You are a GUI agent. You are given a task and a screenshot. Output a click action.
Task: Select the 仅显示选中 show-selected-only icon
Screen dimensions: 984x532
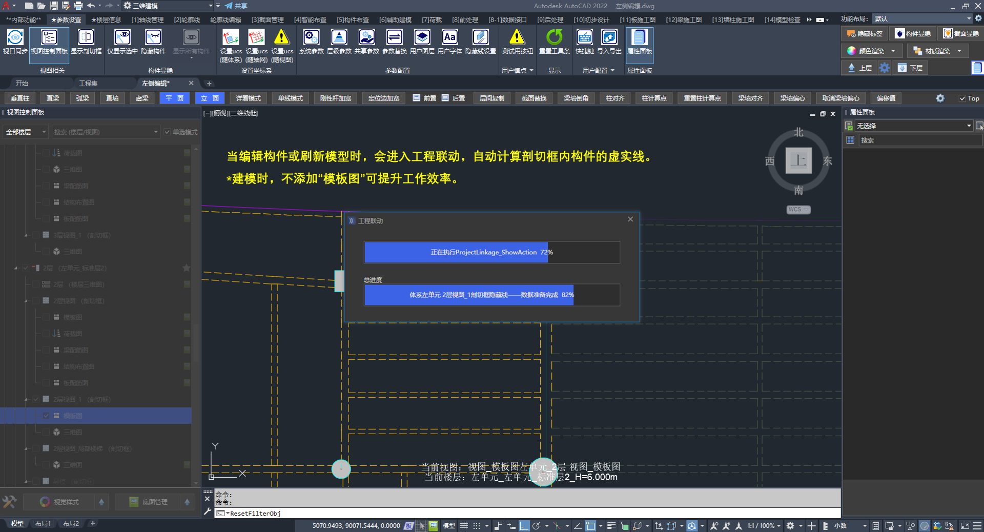(x=122, y=42)
